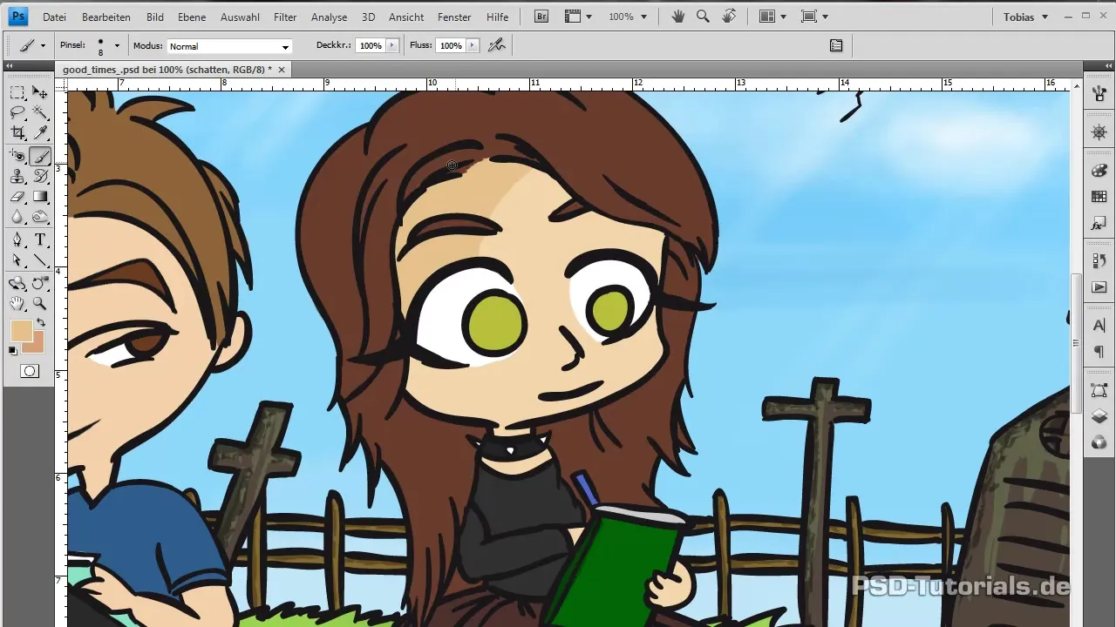Select the Sponge tool
The width and height of the screenshot is (1116, 627).
point(40,217)
